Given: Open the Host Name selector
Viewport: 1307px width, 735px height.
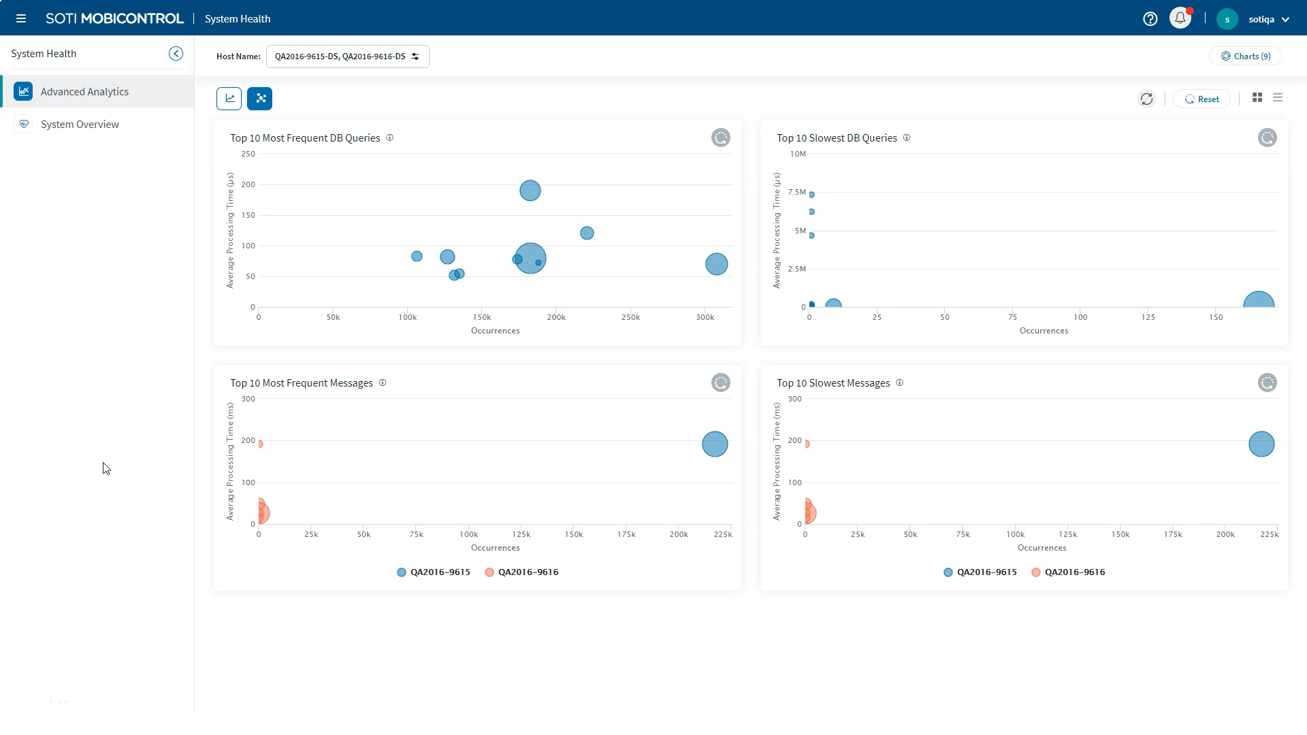Looking at the screenshot, I should (347, 56).
